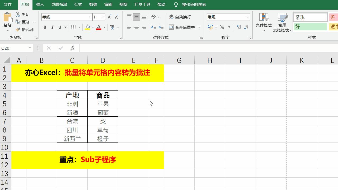Activate the 格式刷 (Format Painter) tool
338x190 pixels.
25,30
